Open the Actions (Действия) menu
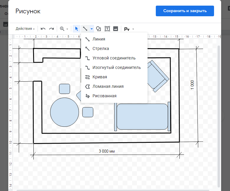This screenshot has width=230, height=191. tap(25, 29)
